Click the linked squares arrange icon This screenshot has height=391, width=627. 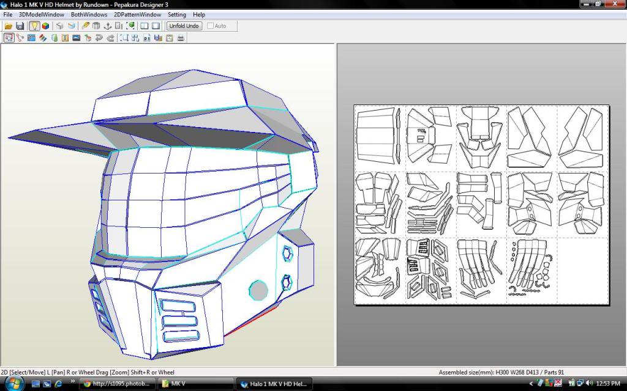[135, 38]
